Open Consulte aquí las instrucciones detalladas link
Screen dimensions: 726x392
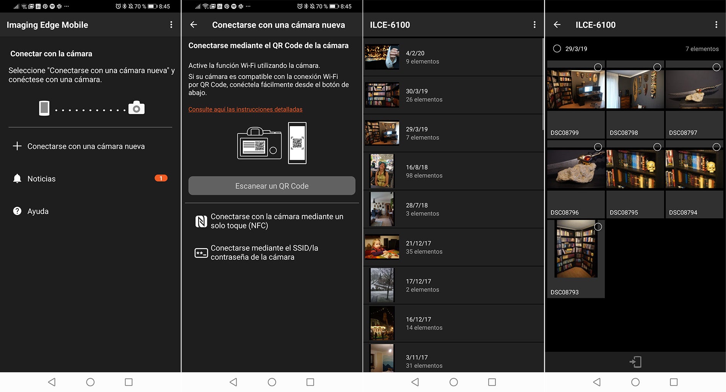245,109
